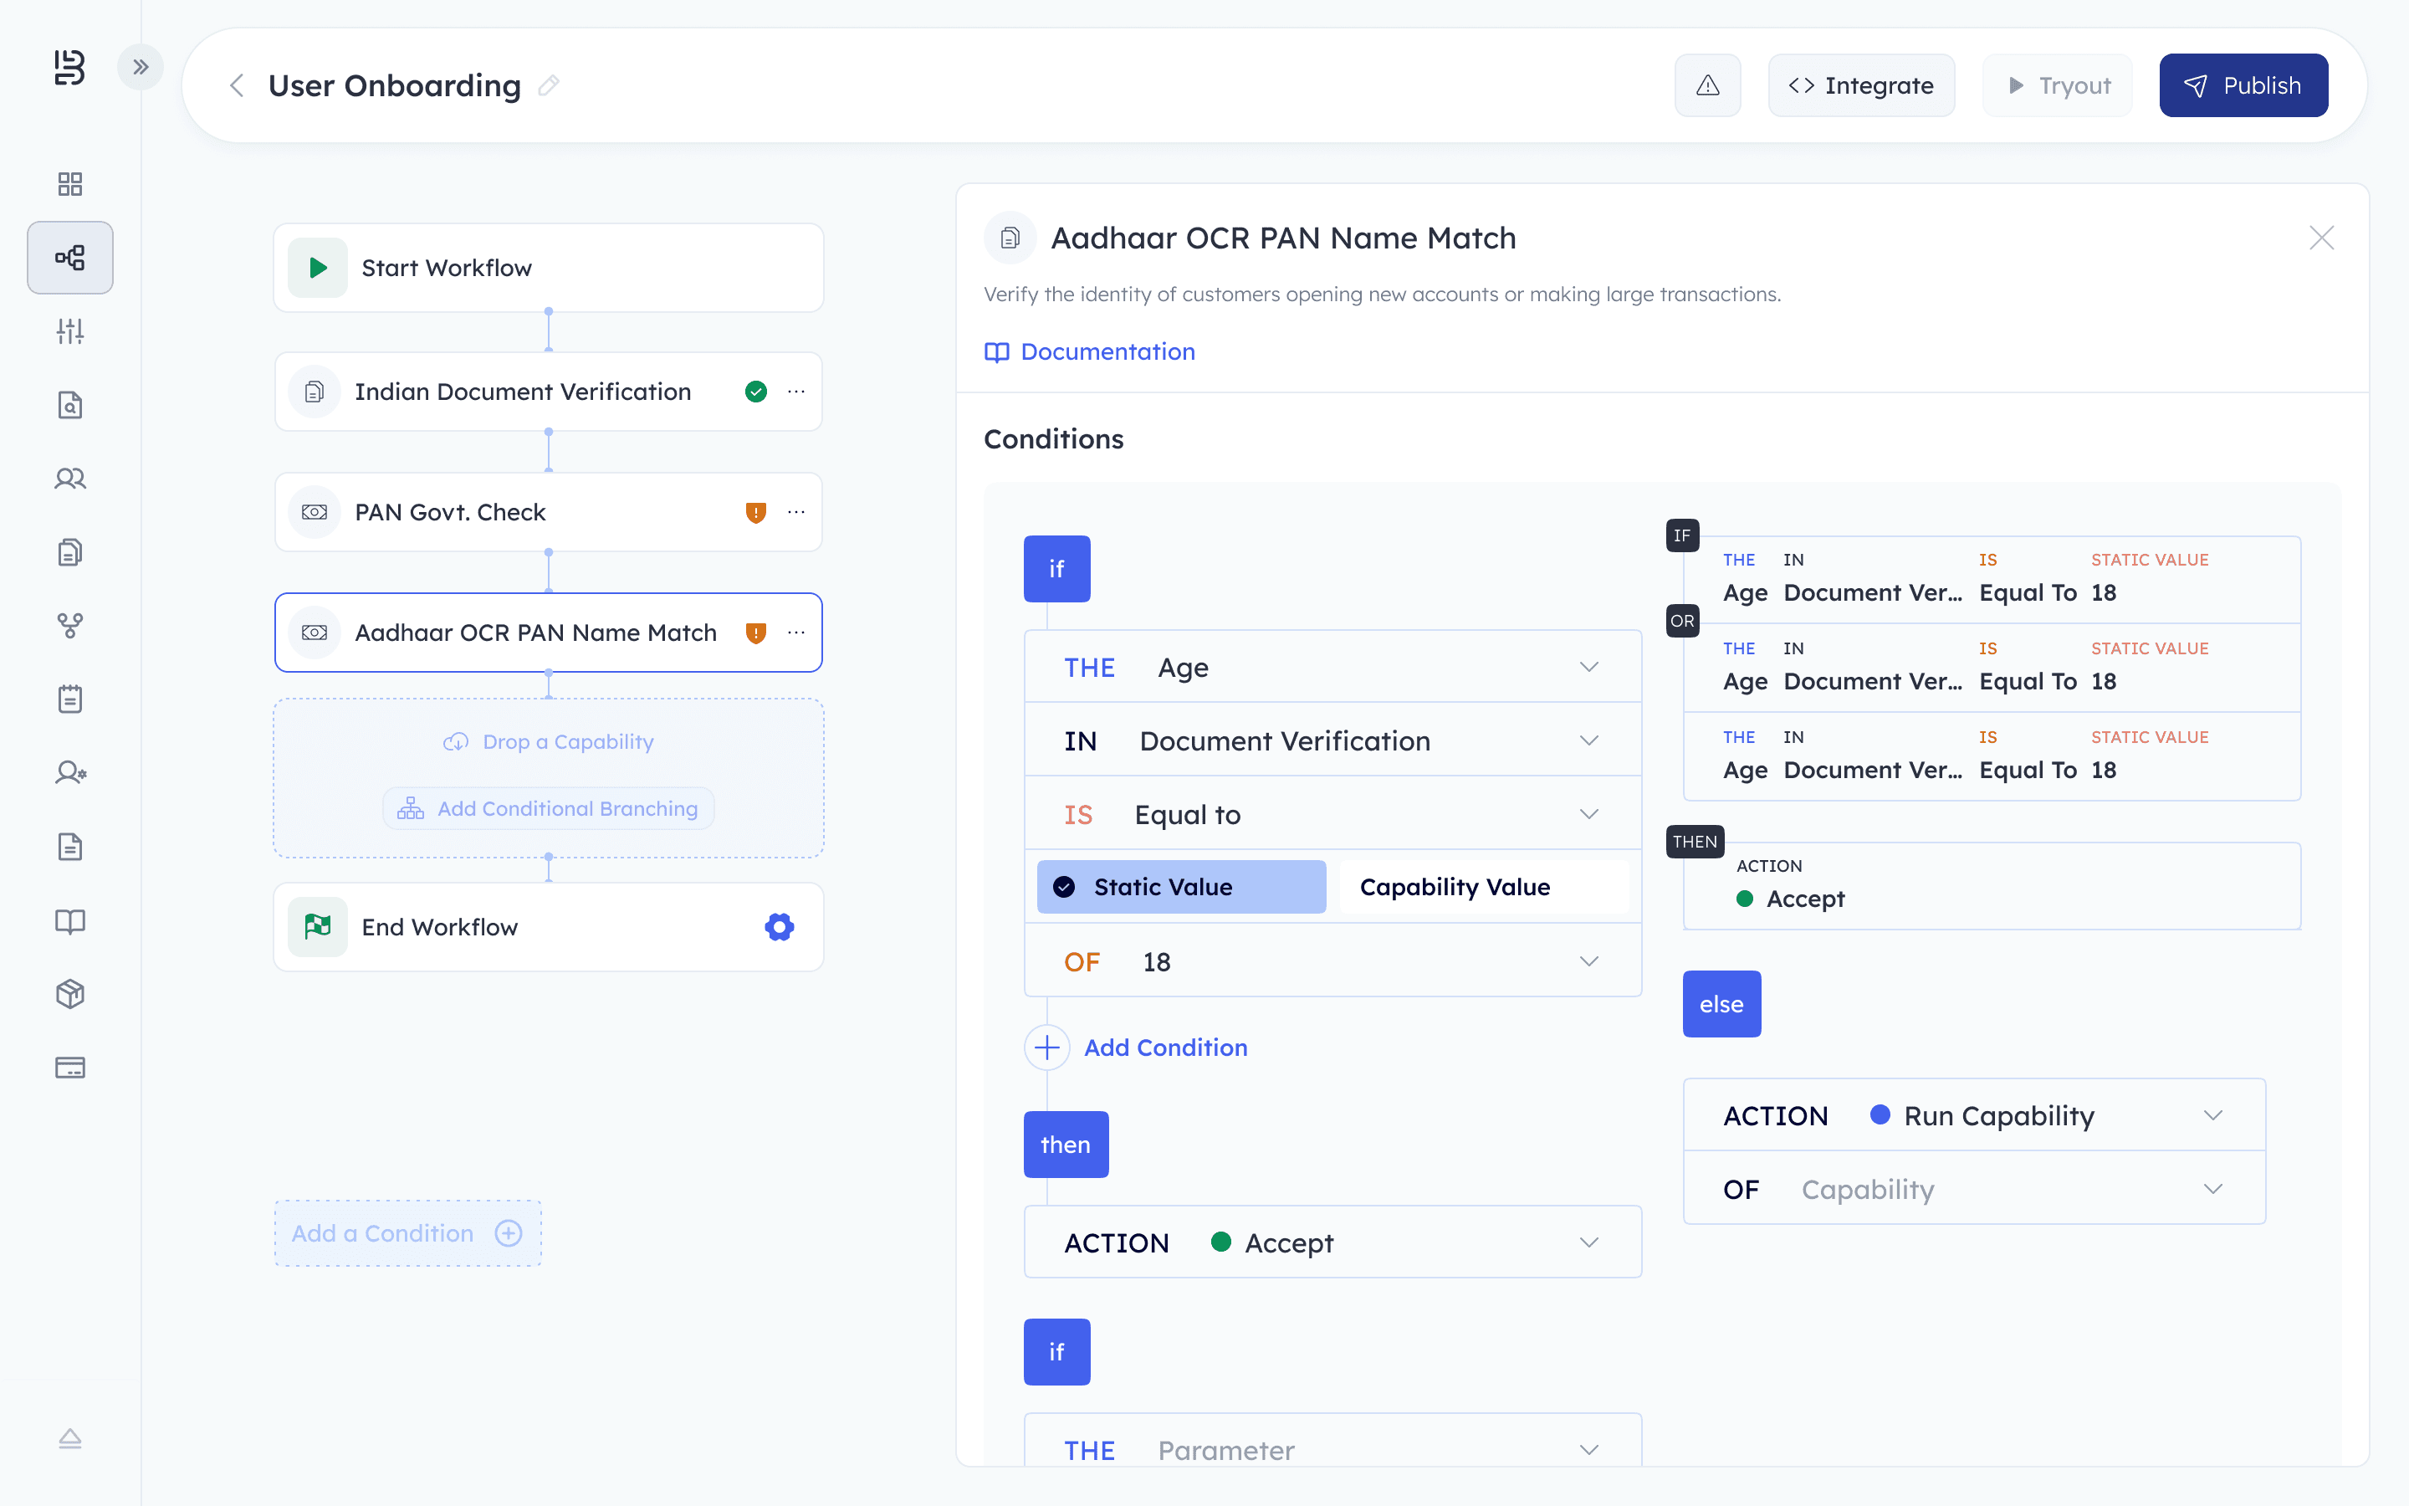Select the Static Value option
The height and width of the screenshot is (1506, 2409).
tap(1182, 887)
